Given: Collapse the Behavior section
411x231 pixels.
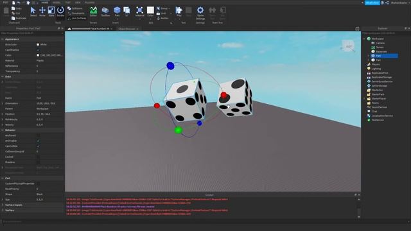Looking at the screenshot, I should 3,130.
